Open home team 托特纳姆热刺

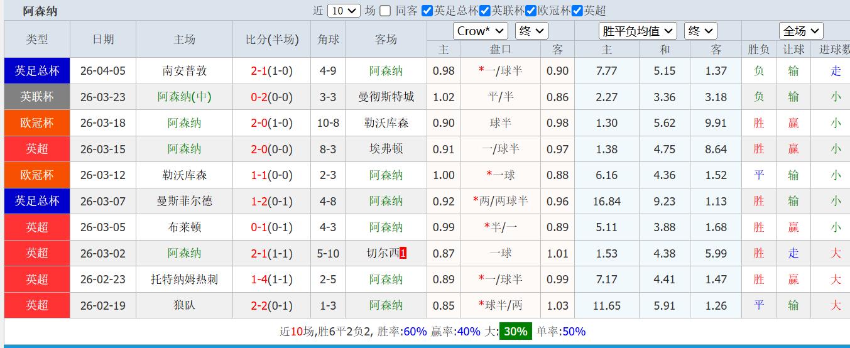coord(184,279)
